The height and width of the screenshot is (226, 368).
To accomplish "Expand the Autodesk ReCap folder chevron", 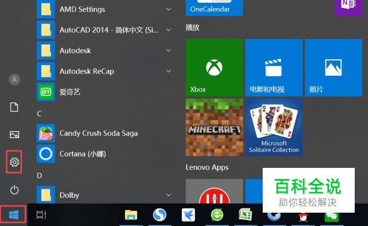I will click(x=168, y=71).
